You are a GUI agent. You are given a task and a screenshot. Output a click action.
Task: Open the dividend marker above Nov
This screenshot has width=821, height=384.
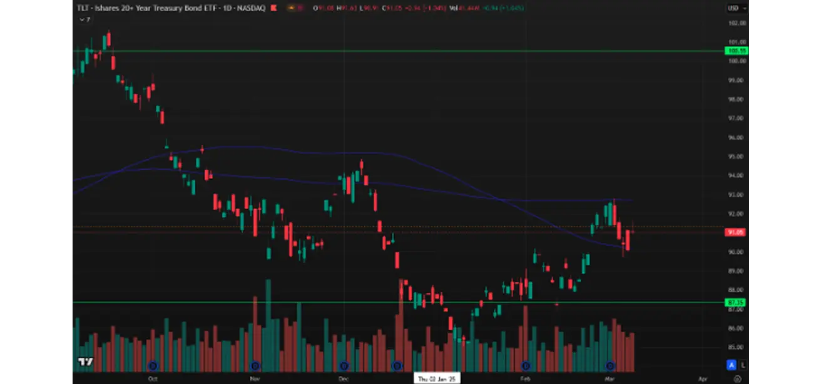click(255, 366)
